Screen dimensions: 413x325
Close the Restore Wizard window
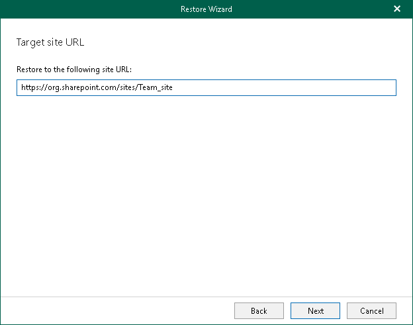tap(397, 9)
